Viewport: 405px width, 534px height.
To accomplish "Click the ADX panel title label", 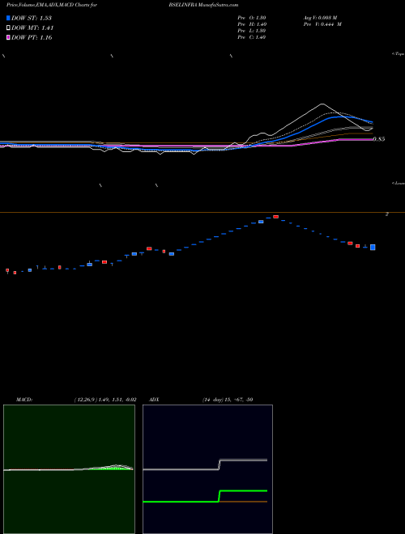I will (x=154, y=400).
